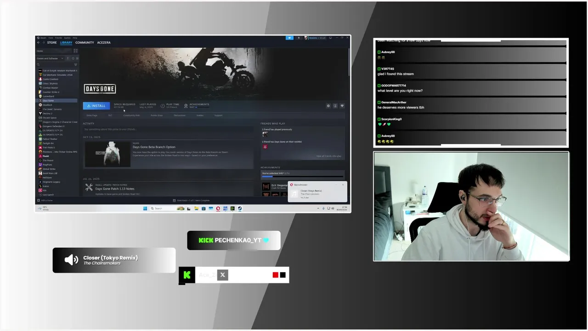Image resolution: width=588 pixels, height=331 pixels.
Task: Open Days Gone Beta Branch Option headline
Action: [154, 147]
